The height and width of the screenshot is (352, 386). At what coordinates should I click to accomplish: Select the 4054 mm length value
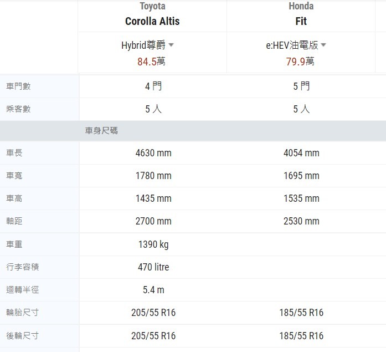click(301, 153)
